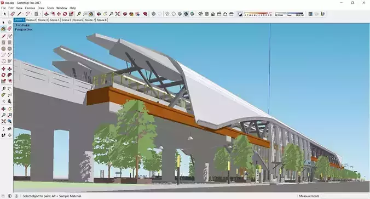This screenshot has width=370, height=199.
Task: Choose the Rotated Rectangle tool in left palette
Action: pos(9,43)
